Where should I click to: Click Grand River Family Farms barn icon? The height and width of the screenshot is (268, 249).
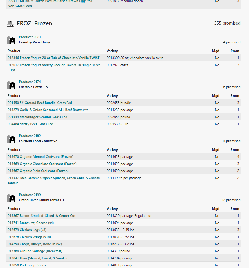coord(11,198)
